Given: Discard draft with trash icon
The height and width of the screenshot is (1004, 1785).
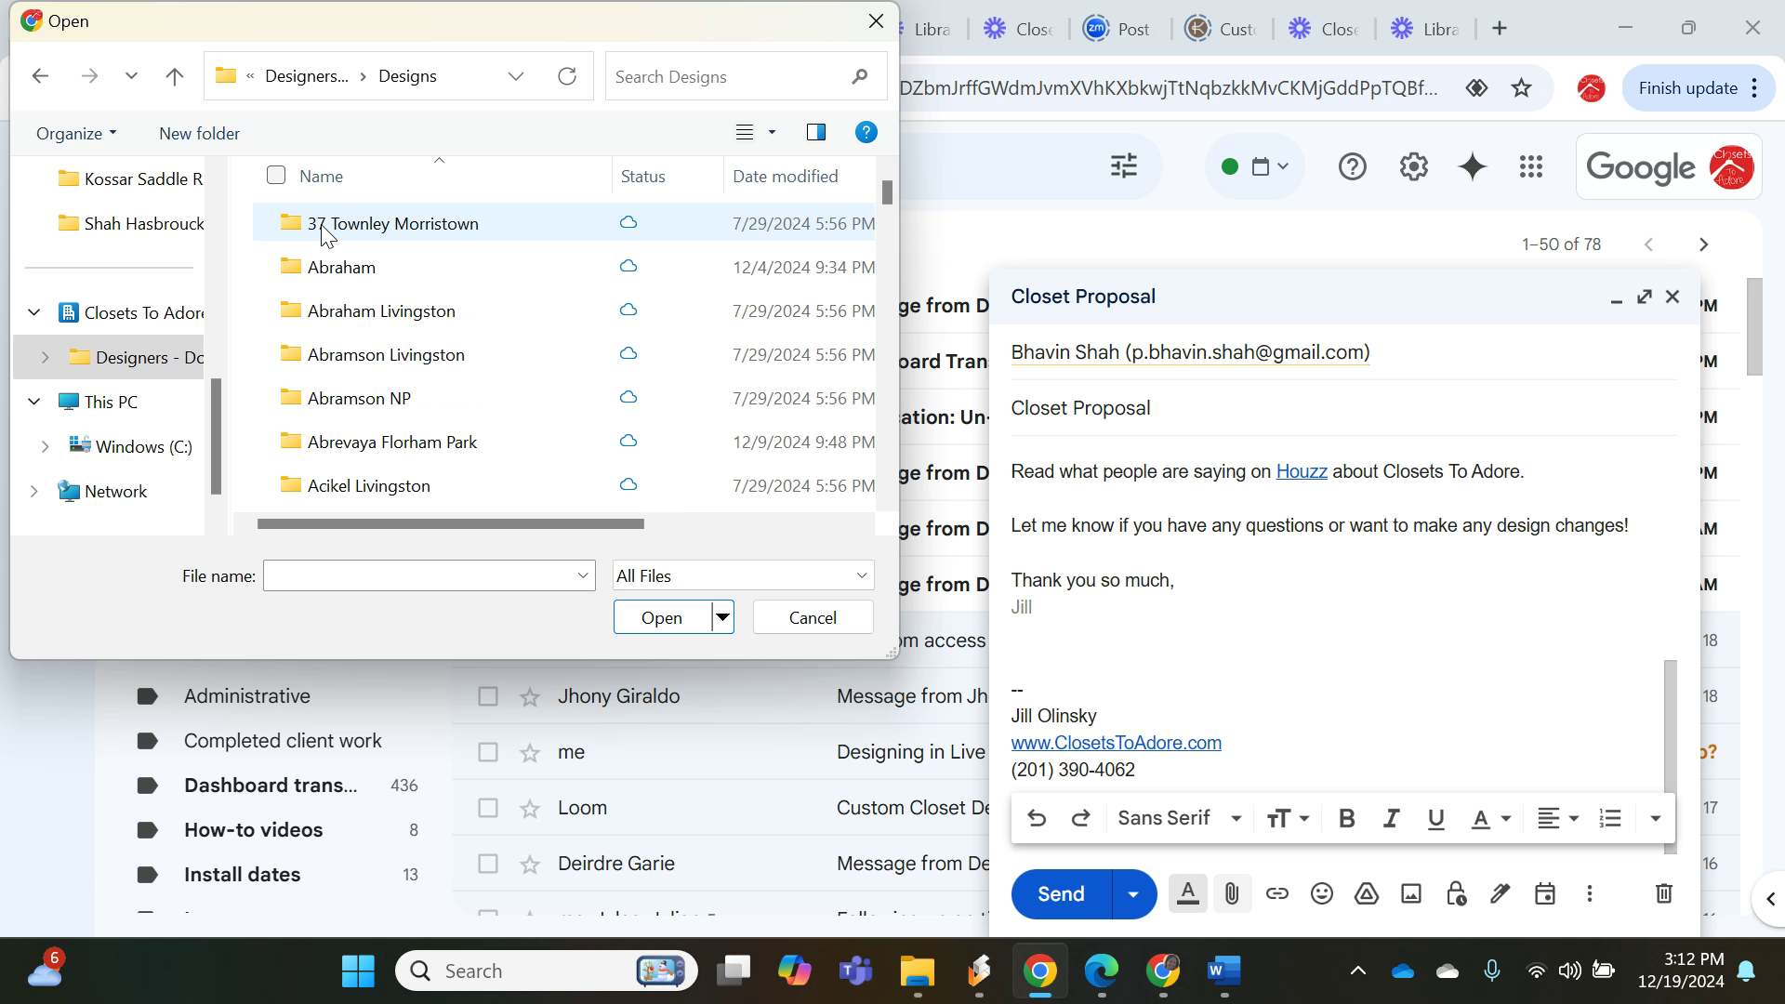Looking at the screenshot, I should tap(1663, 894).
